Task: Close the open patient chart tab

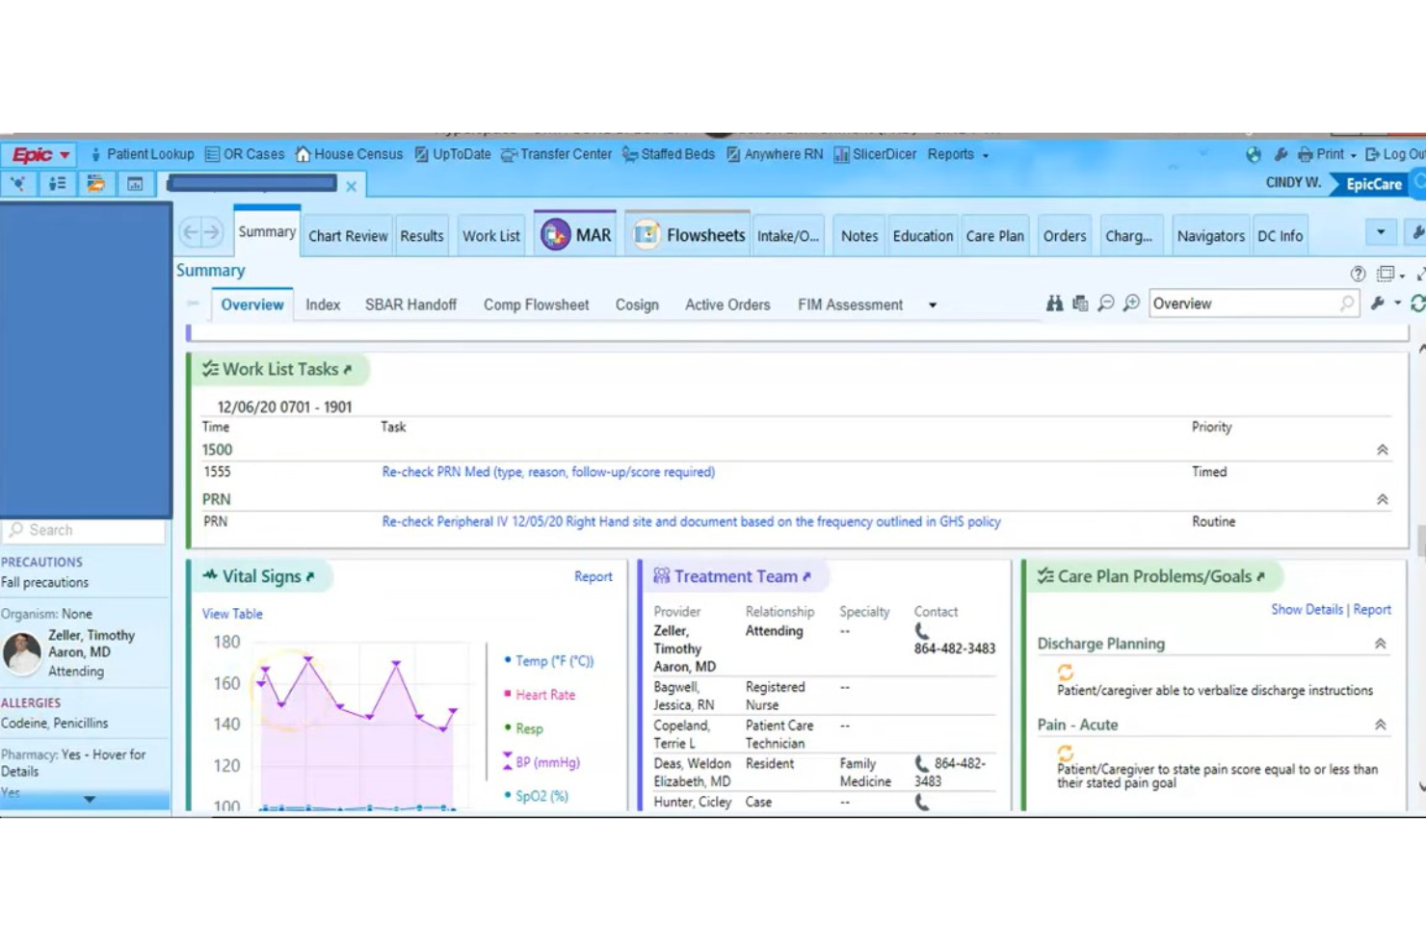Action: tap(352, 186)
